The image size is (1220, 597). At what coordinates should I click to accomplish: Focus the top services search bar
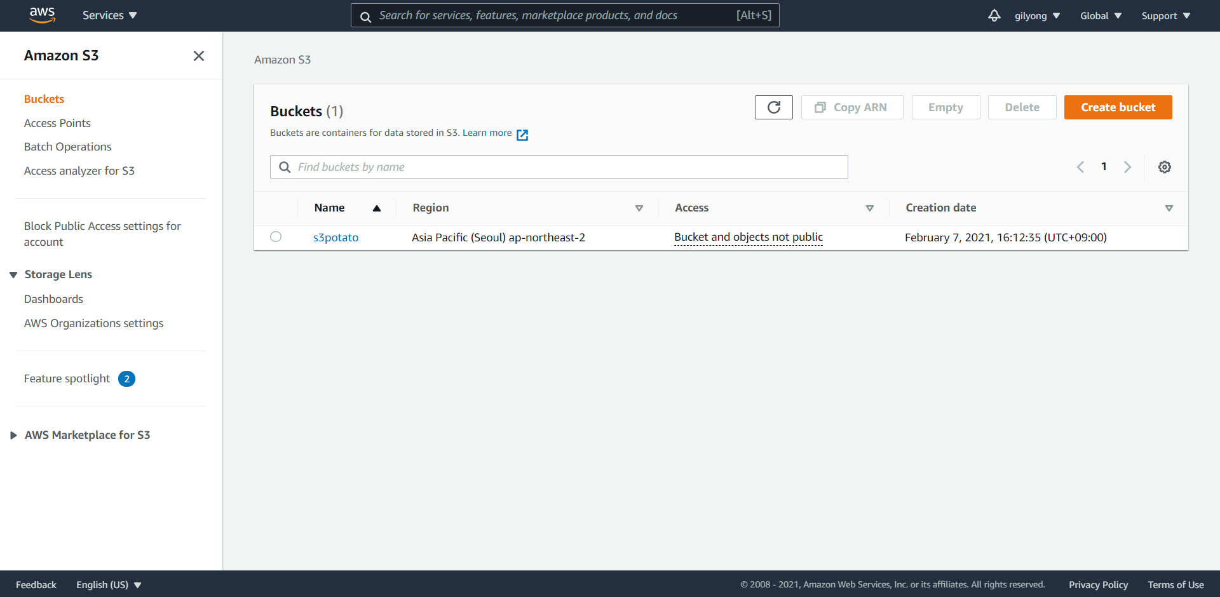pyautogui.click(x=565, y=15)
